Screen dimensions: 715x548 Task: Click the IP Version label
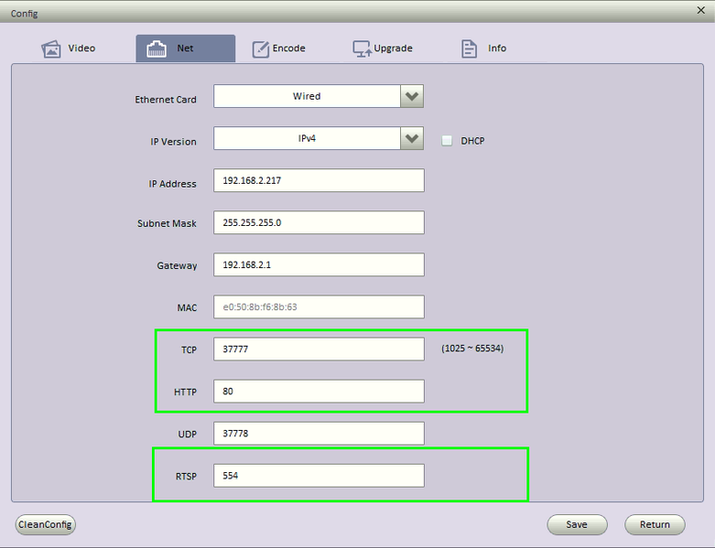pos(173,142)
